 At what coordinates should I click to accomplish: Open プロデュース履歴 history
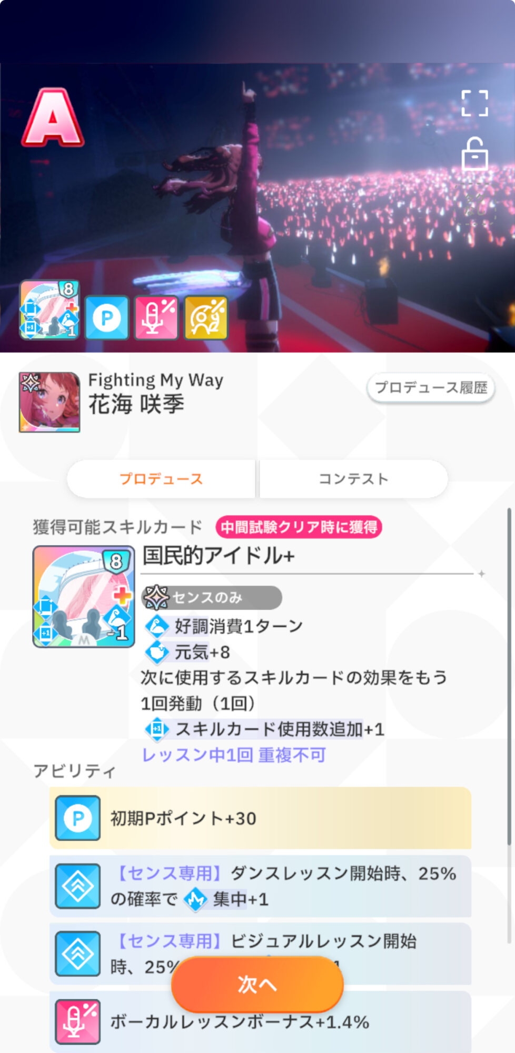click(431, 388)
